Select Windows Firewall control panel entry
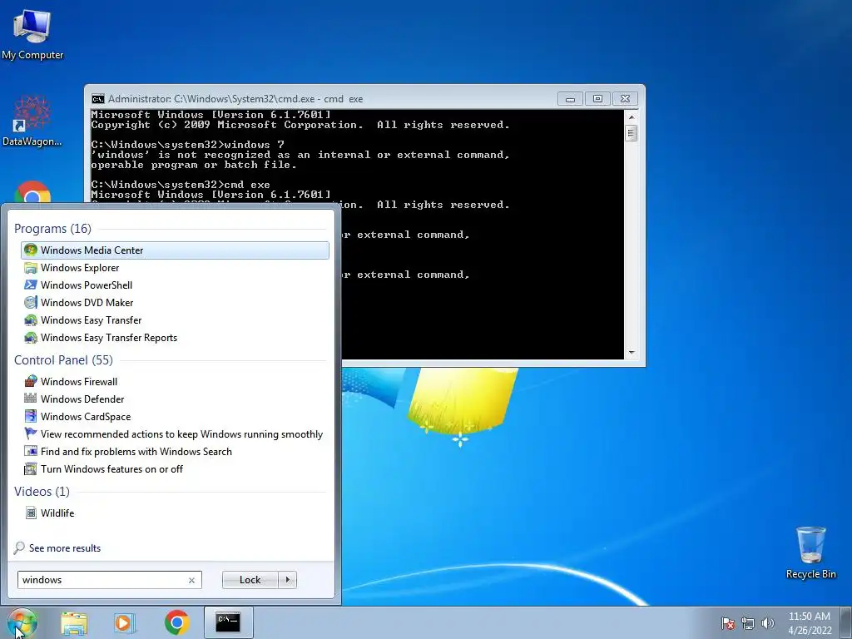The height and width of the screenshot is (639, 852). 175,381
